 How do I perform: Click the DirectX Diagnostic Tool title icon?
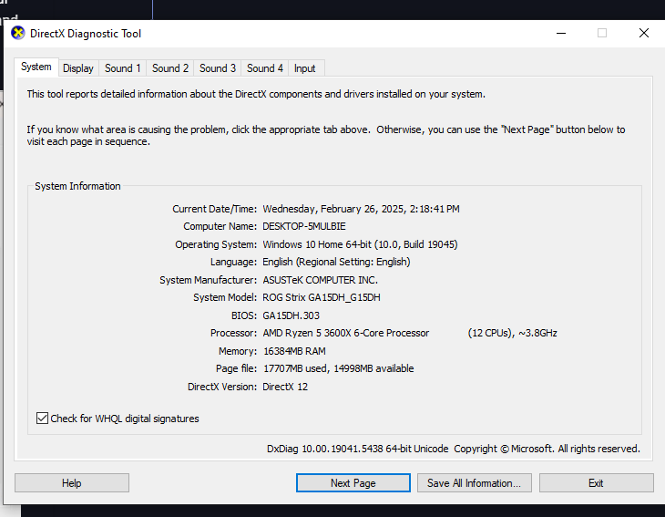[18, 33]
